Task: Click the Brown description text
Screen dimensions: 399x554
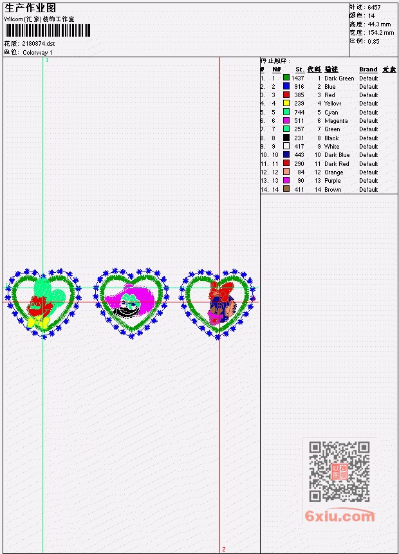Action: pos(333,189)
